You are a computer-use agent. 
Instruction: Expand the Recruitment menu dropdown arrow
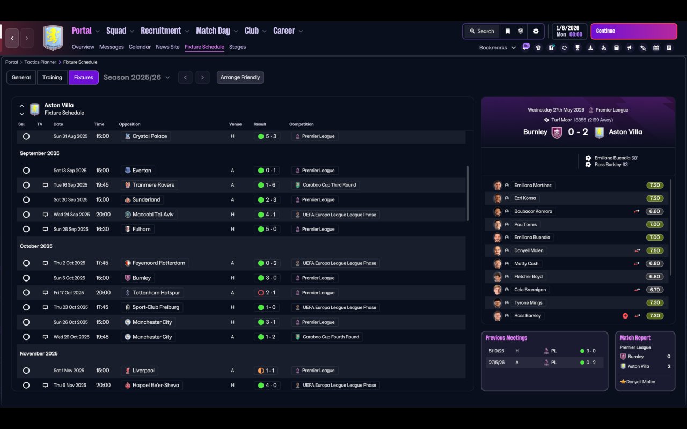click(x=187, y=32)
